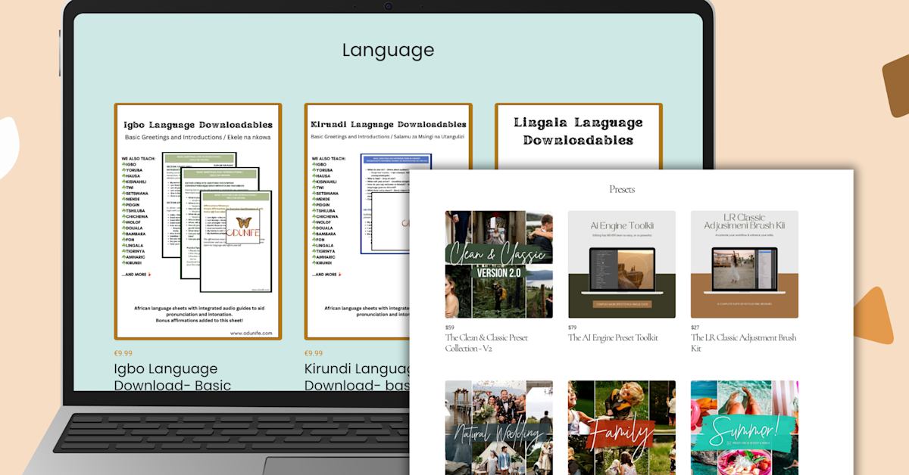Screen dimensions: 909x475
Task: Open the AI Engine Toolkit thumbnail
Action: (x=622, y=264)
